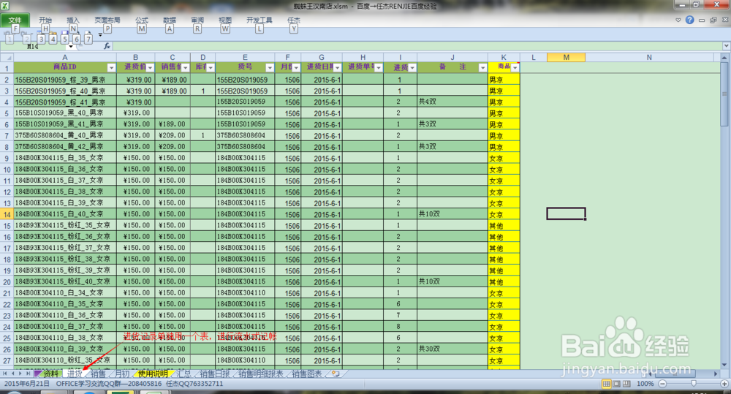Viewport: 731px width, 394px height.
Task: Select column A header
Action: [x=65, y=57]
